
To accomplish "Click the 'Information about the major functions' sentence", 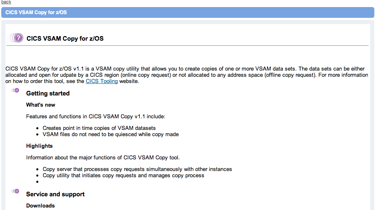I will [103, 157].
